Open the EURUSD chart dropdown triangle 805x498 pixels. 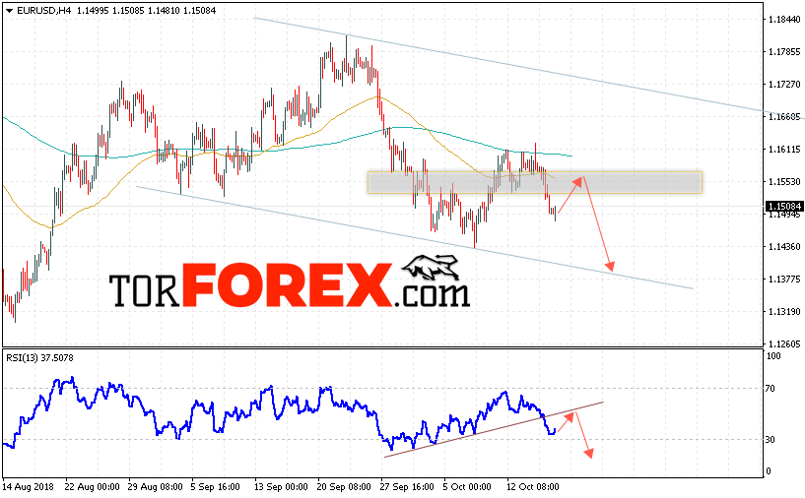[x=9, y=11]
